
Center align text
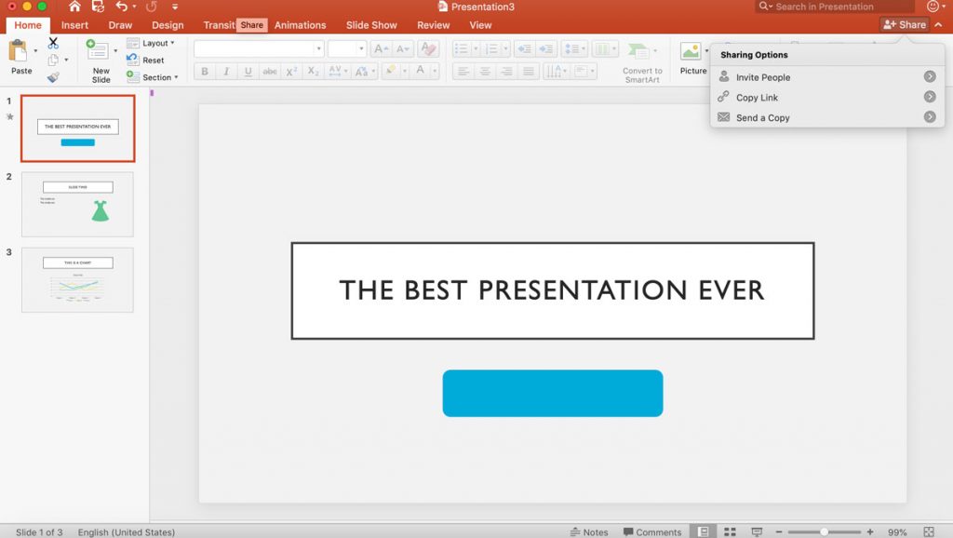click(485, 72)
